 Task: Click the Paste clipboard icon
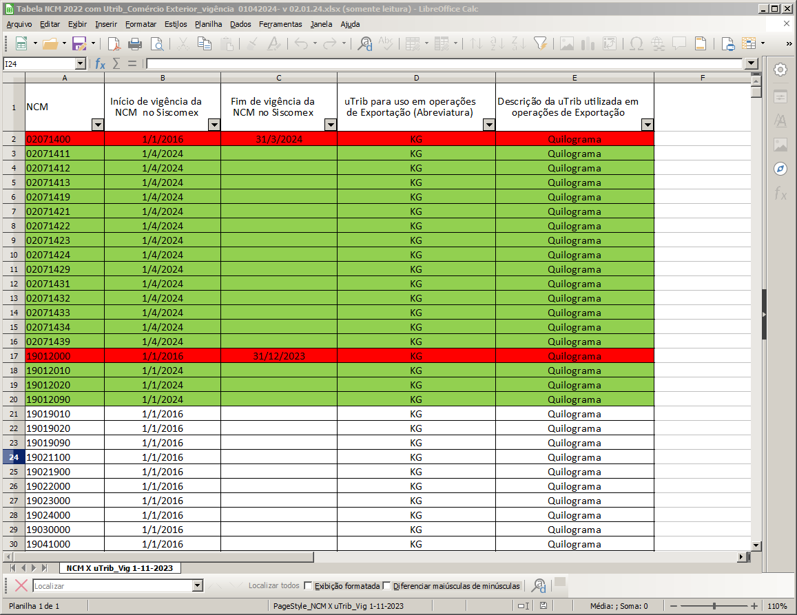pyautogui.click(x=228, y=43)
